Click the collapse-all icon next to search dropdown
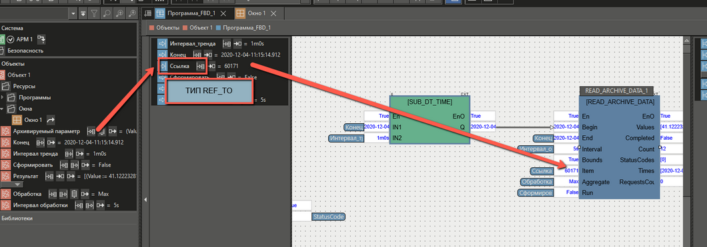The width and height of the screenshot is (707, 247). 83,13
